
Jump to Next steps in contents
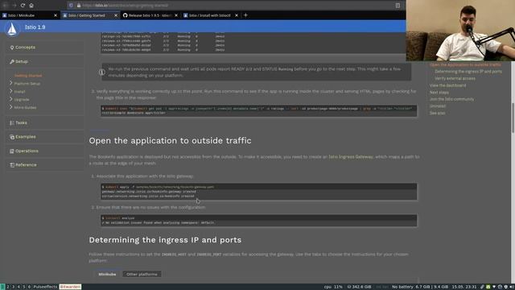click(x=439, y=93)
